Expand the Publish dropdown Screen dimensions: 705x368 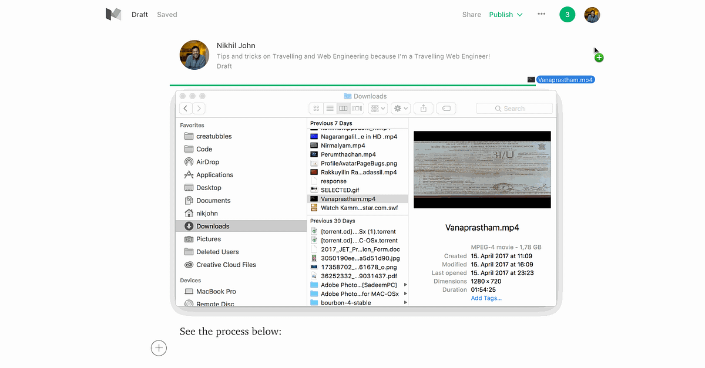(505, 14)
